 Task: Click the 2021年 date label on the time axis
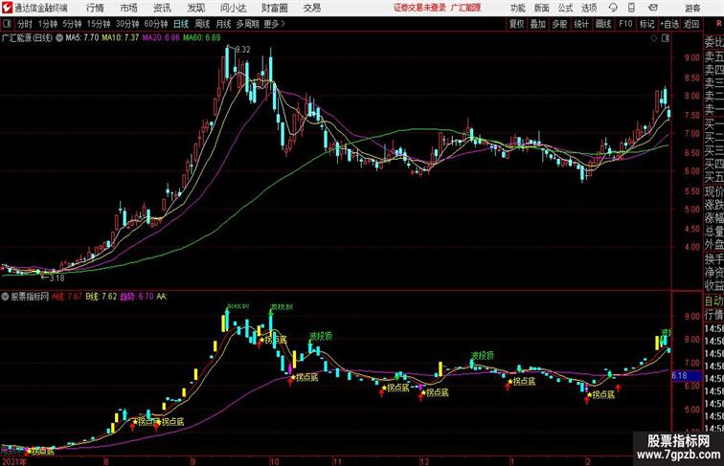(x=13, y=462)
